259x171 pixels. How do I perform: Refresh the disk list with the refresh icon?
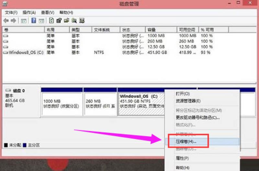pyautogui.click(x=51, y=21)
